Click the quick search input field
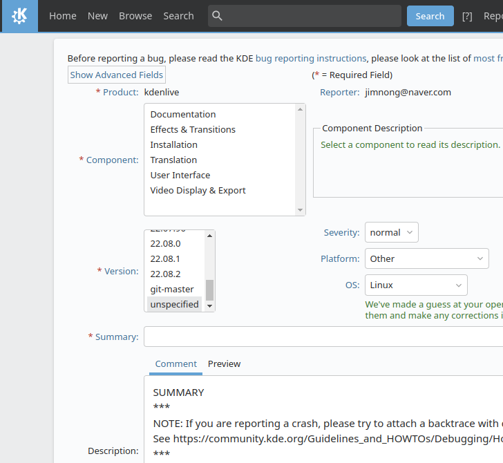This screenshot has height=463, width=503. pos(305,16)
